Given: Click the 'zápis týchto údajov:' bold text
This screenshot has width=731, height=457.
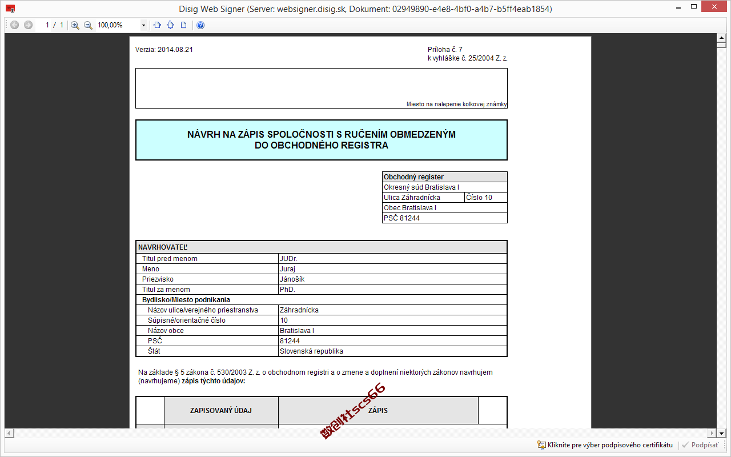Looking at the screenshot, I should coord(214,381).
